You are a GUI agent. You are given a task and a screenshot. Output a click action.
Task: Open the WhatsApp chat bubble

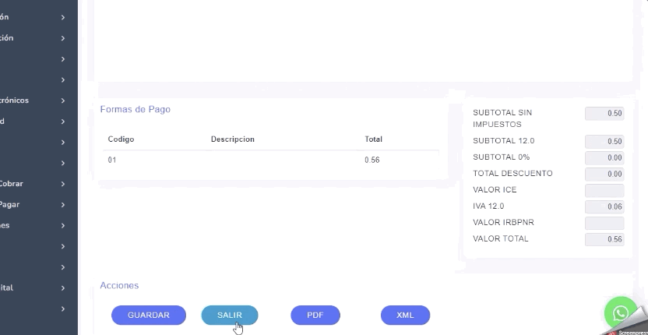click(x=621, y=313)
